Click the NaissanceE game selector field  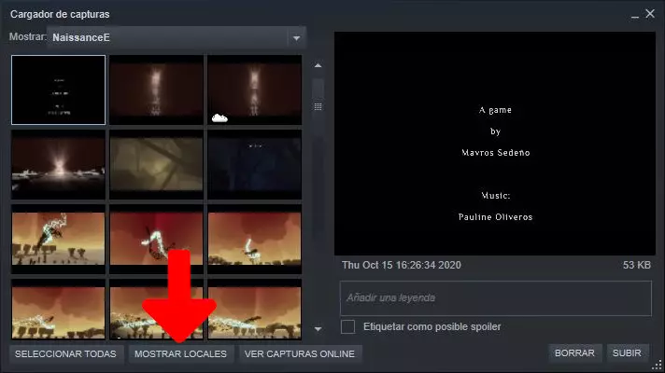tap(177, 37)
